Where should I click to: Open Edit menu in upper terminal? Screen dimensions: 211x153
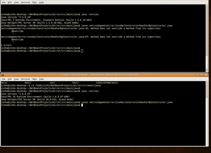pos(9,2)
